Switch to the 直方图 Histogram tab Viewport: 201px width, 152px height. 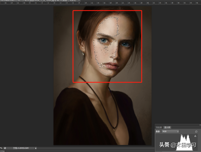[x=167, y=128]
